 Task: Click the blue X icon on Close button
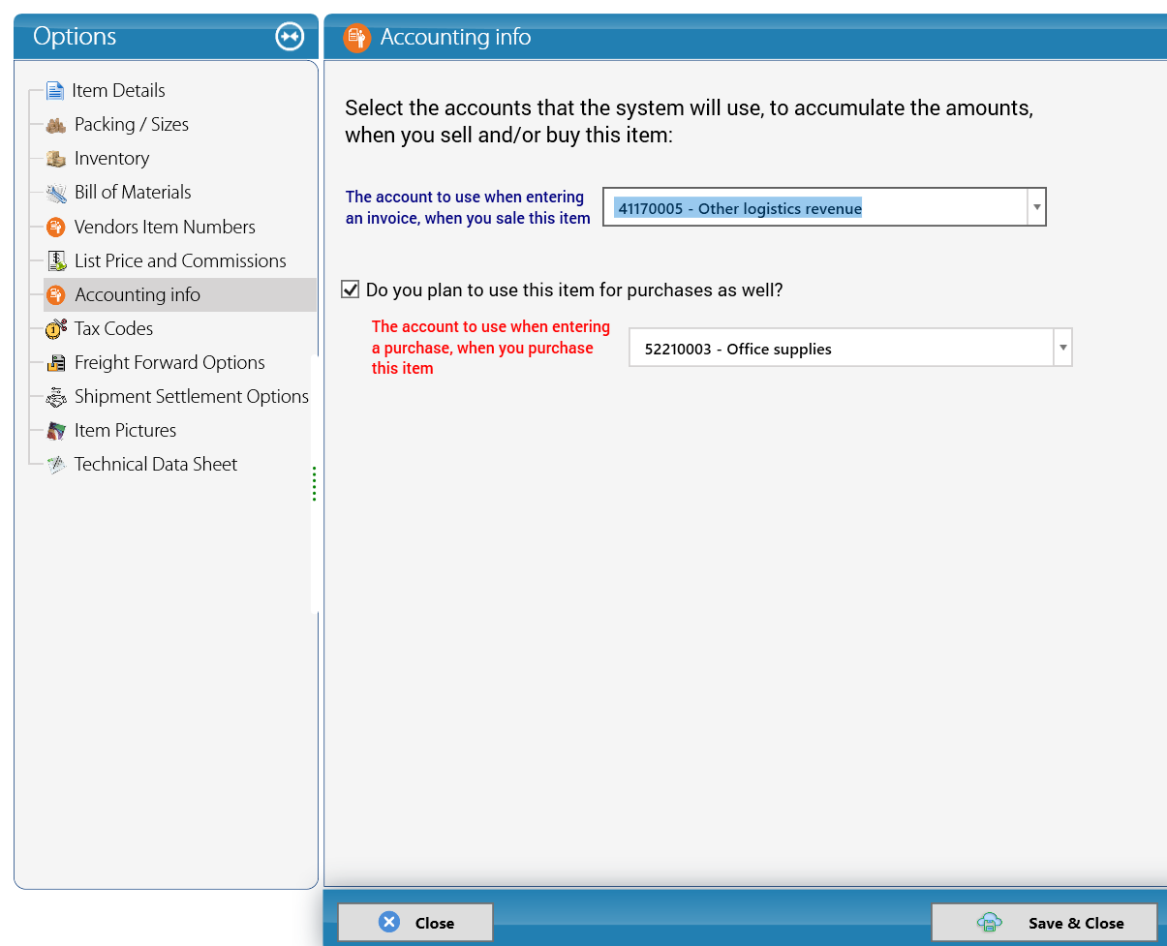(x=389, y=922)
